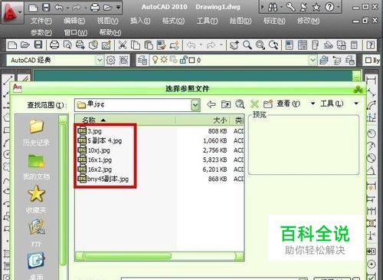Save the drawing with the floppy disk toolbar icon
The height and width of the screenshot is (280, 383).
38,45
